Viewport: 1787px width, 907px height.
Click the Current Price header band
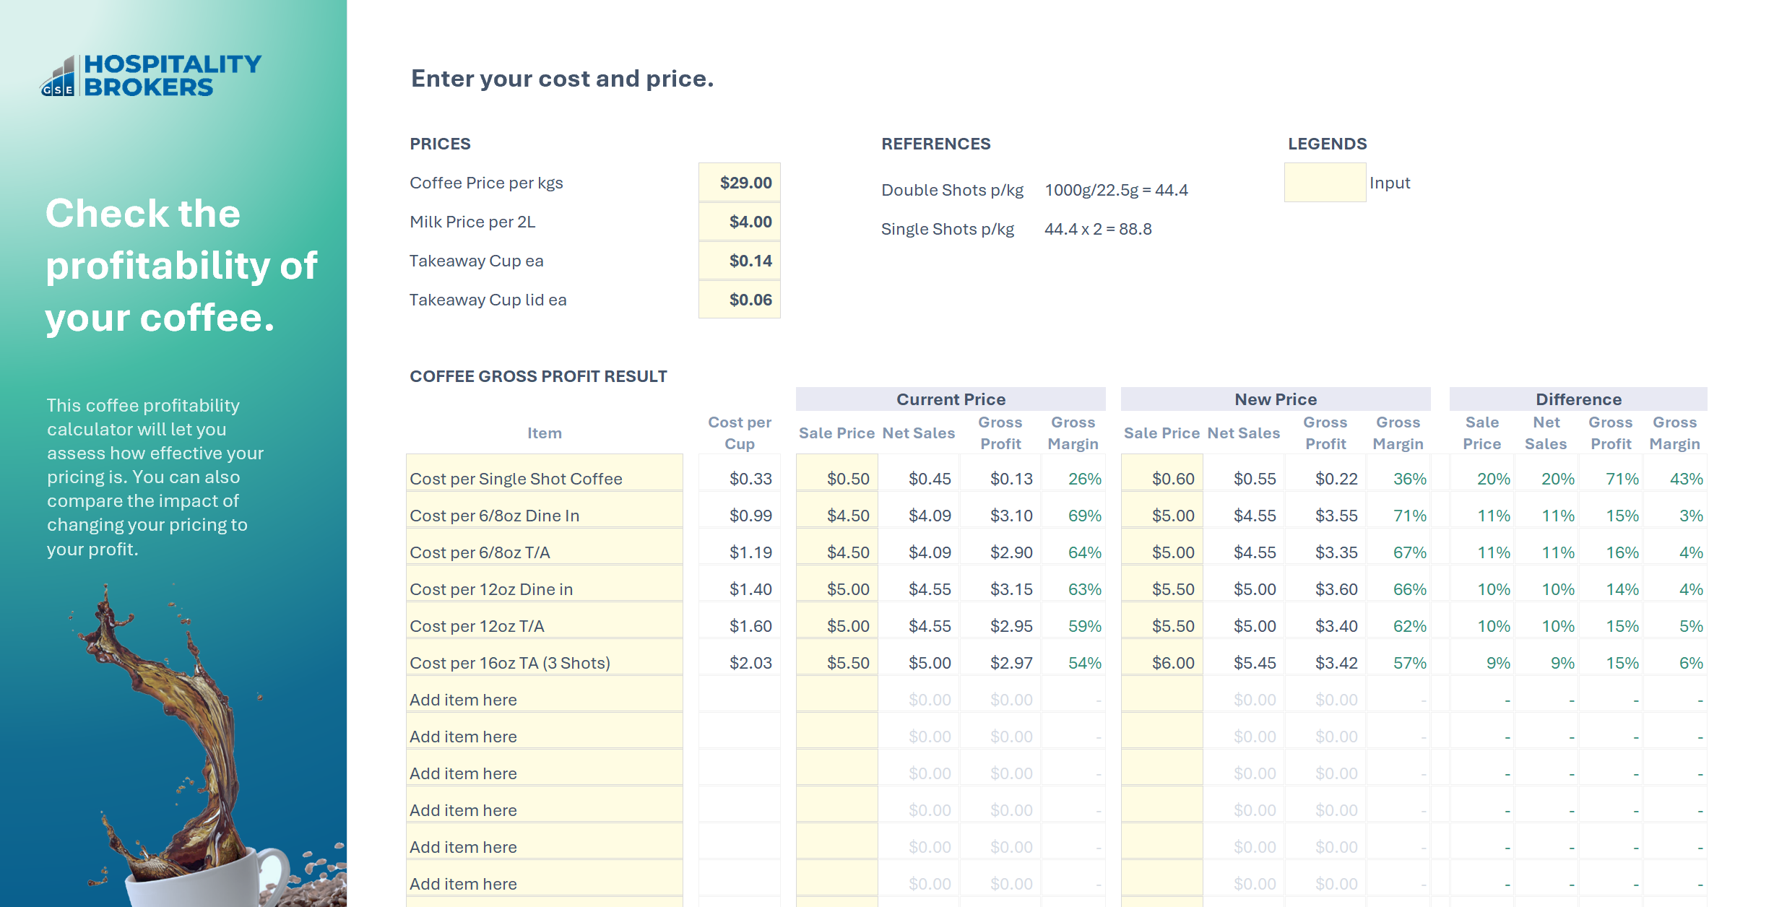[x=951, y=399]
